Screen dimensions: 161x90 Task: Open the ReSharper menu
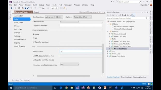click(x=68, y=5)
